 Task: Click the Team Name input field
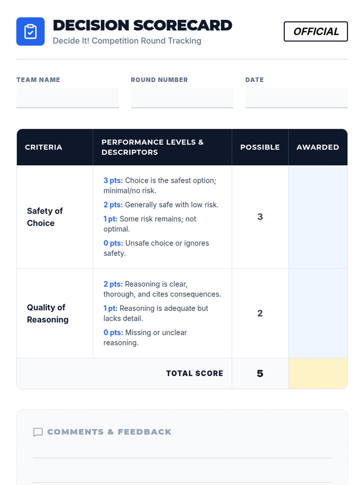(x=67, y=98)
